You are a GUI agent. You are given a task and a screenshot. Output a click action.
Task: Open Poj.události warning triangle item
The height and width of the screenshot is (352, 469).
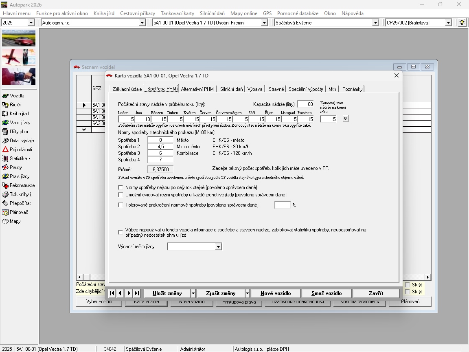pos(20,150)
